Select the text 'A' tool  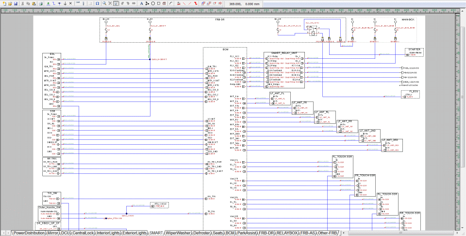[141, 3]
